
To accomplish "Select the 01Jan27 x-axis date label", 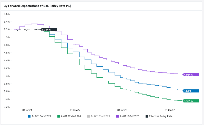I will [170, 110].
